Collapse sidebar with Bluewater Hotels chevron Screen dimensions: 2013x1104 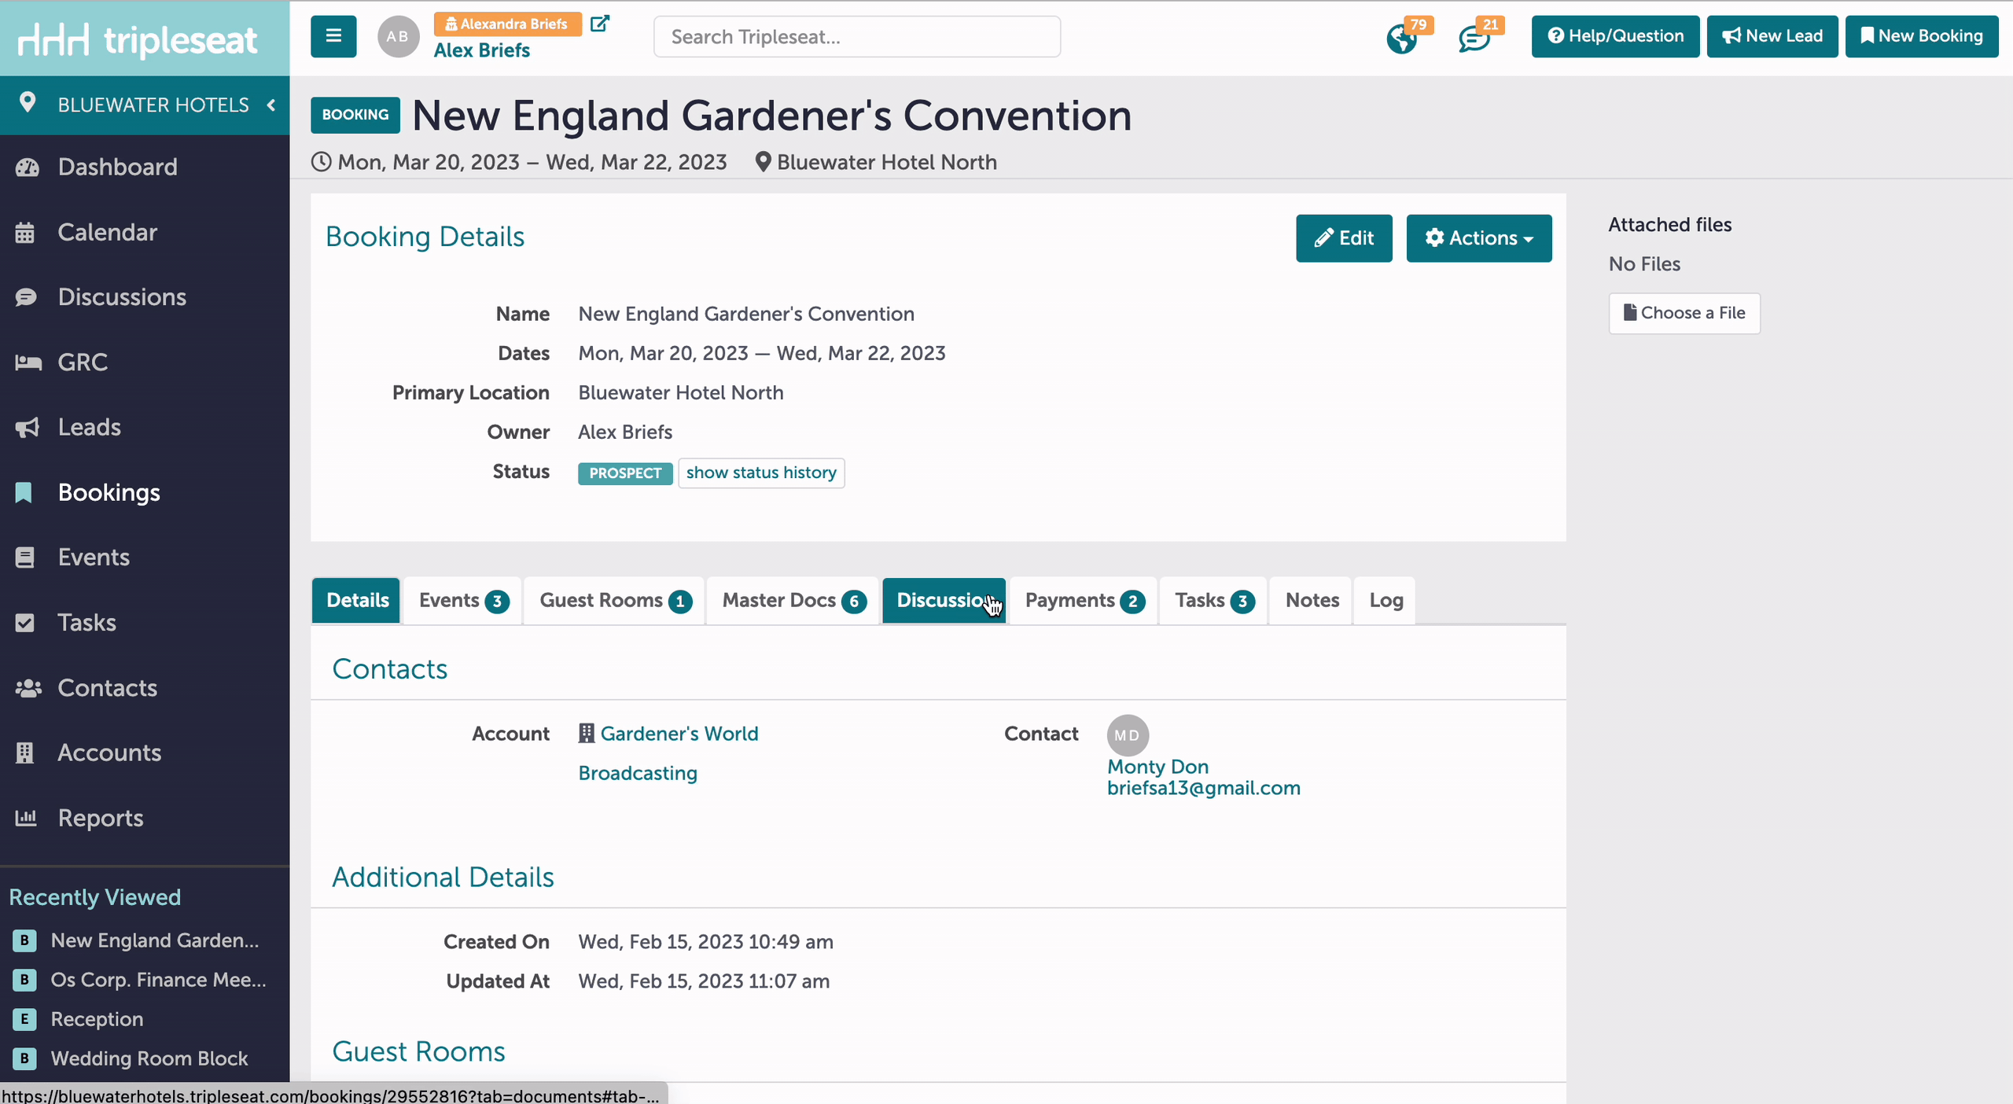point(271,105)
